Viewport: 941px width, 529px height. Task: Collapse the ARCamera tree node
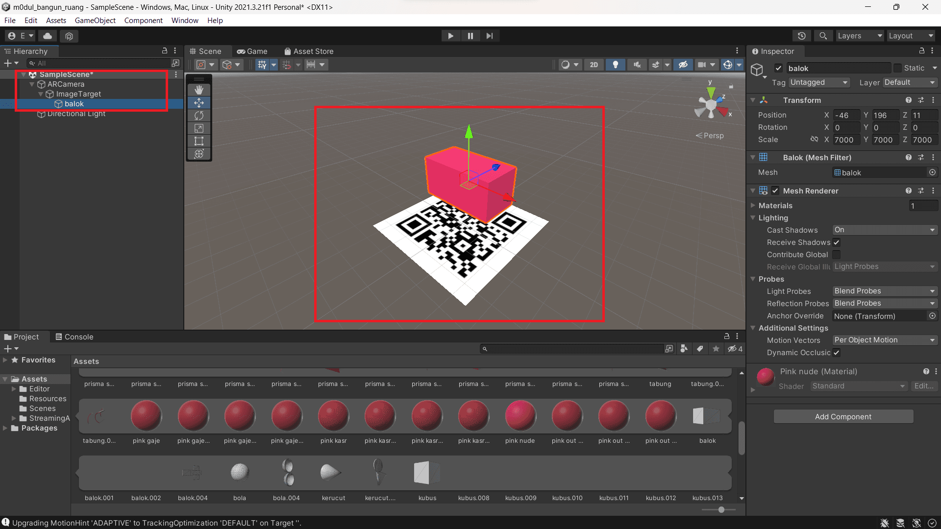(32, 84)
